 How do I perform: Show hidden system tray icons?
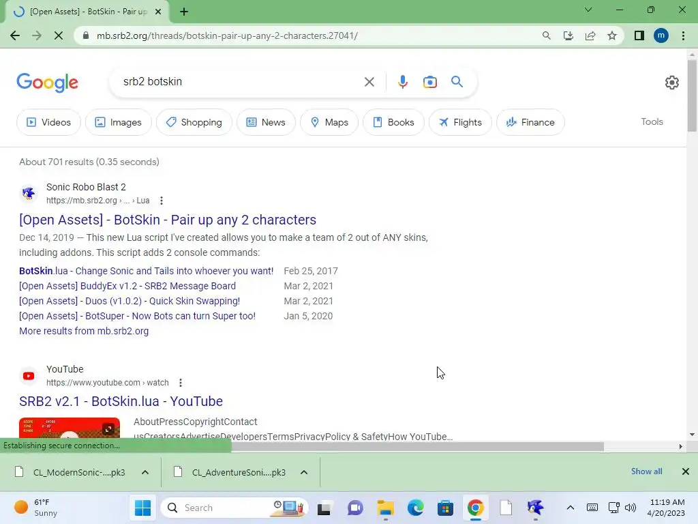[571, 508]
